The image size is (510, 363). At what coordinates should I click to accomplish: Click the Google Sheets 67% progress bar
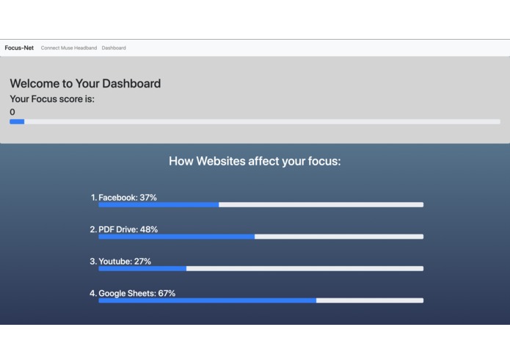click(x=261, y=301)
